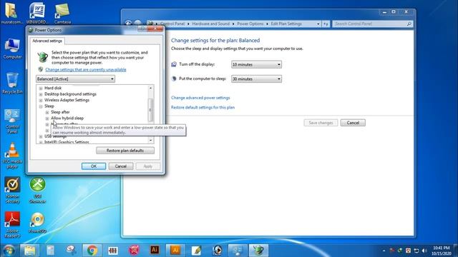
Task: Open the dark Adobe Illustrator taskbar icon
Action: click(155, 250)
